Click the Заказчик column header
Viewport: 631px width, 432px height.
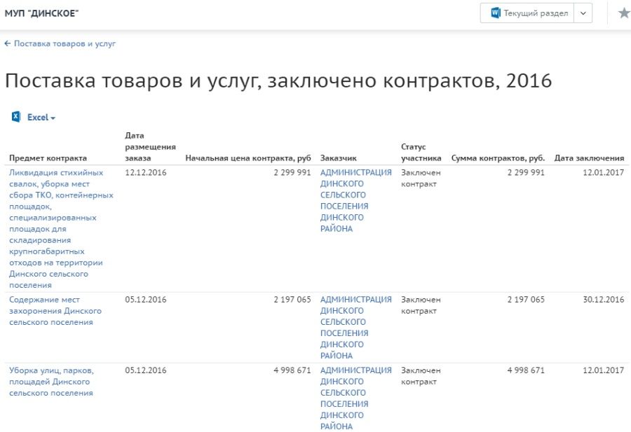click(x=339, y=158)
